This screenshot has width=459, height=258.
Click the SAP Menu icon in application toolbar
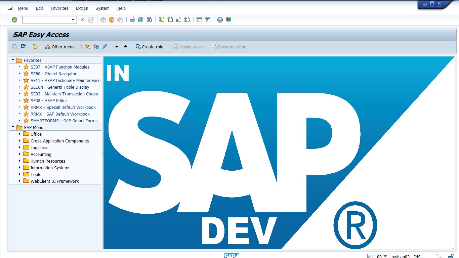coord(24,47)
